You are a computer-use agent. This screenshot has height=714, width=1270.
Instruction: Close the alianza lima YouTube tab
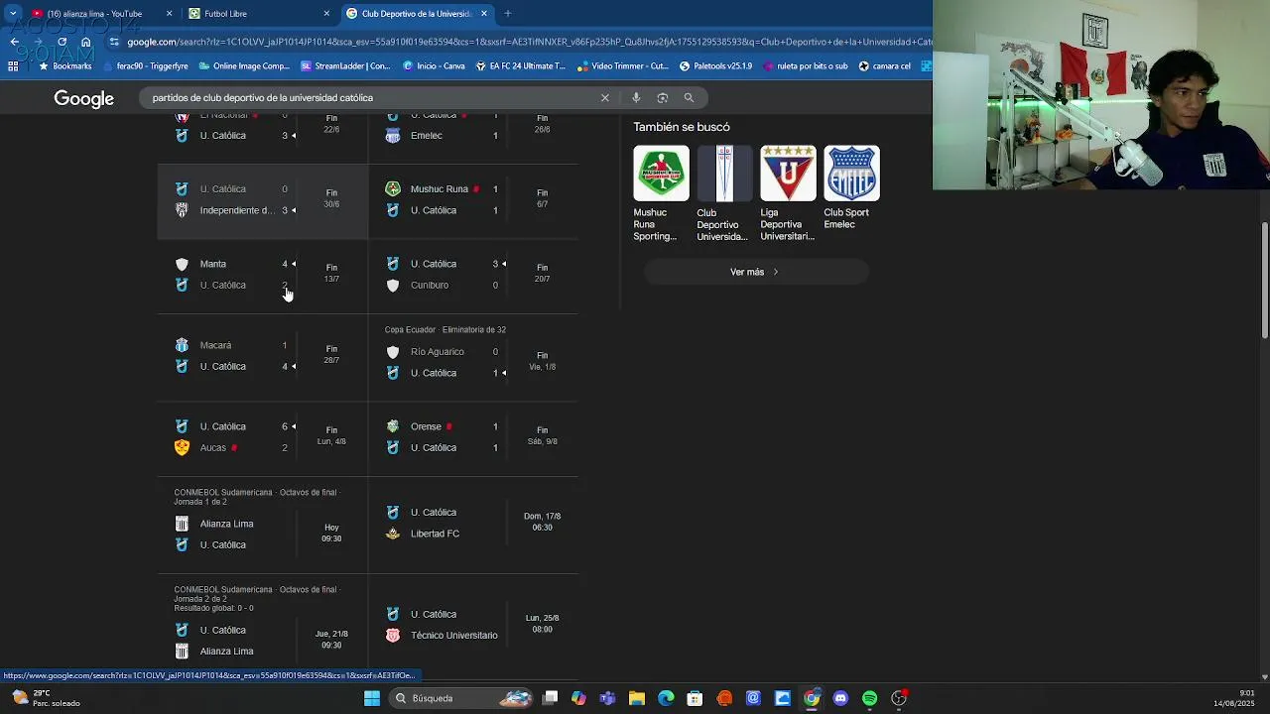click(x=169, y=14)
